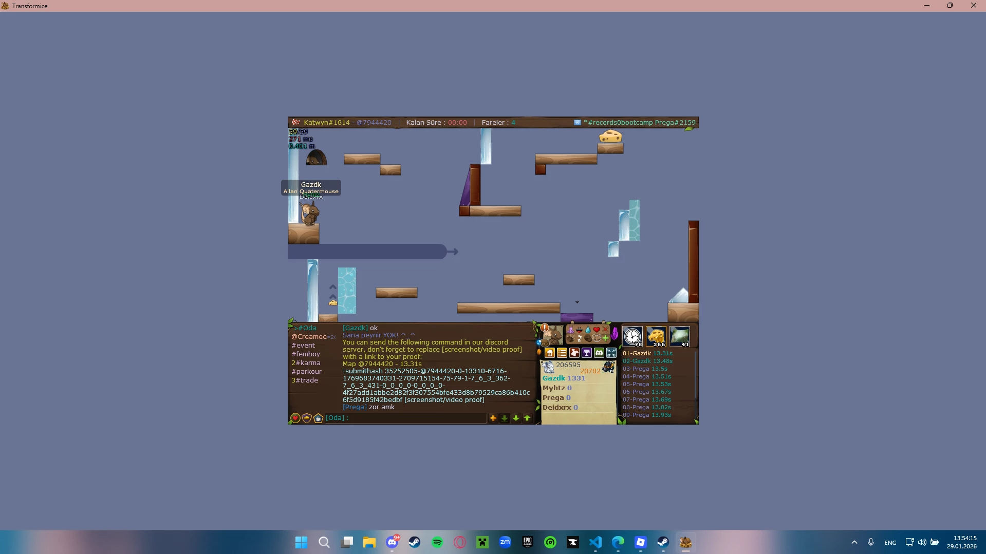
Task: Click the 01-Gazdk 13.31s record entry
Action: click(x=647, y=353)
